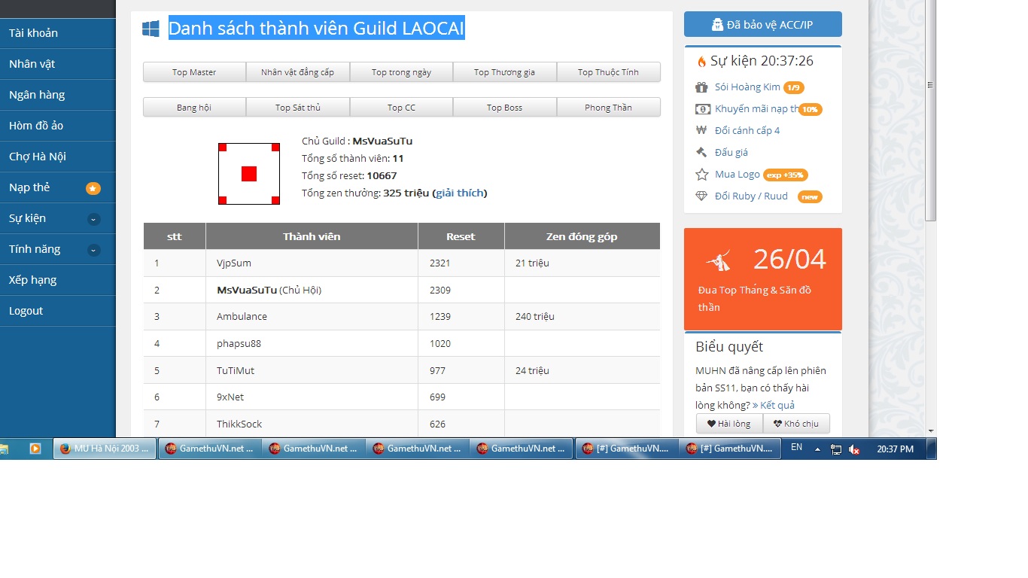The height and width of the screenshot is (578, 1028).
Task: Click the auction hammer icon next to Đấu giá
Action: click(701, 153)
